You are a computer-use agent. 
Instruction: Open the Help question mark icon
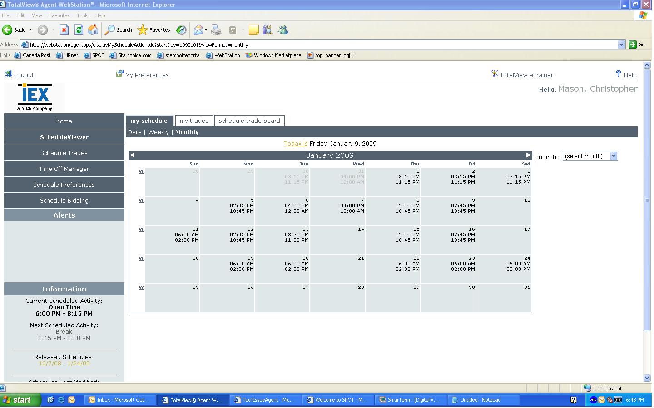click(x=618, y=74)
